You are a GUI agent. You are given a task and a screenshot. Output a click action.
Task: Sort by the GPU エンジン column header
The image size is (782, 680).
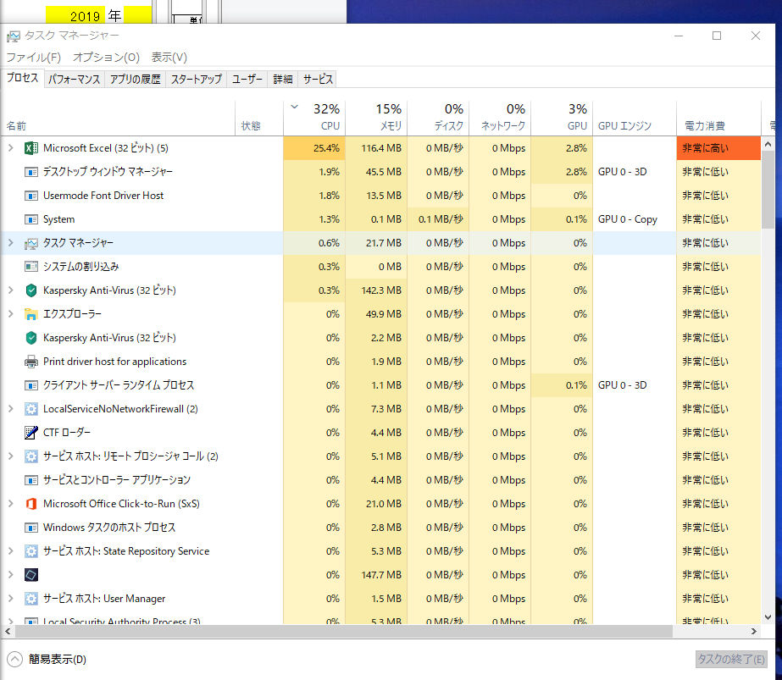(635, 118)
